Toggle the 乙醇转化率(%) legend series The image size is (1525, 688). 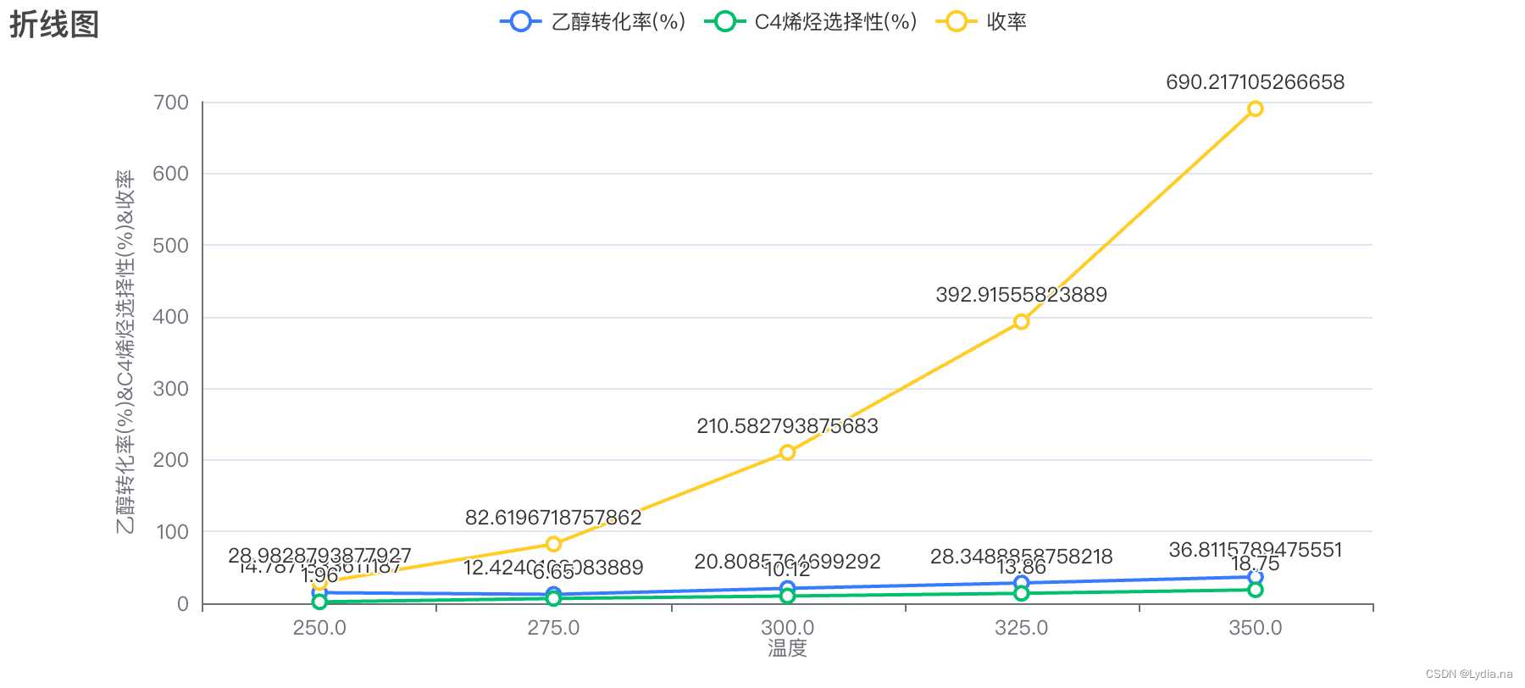click(x=593, y=22)
